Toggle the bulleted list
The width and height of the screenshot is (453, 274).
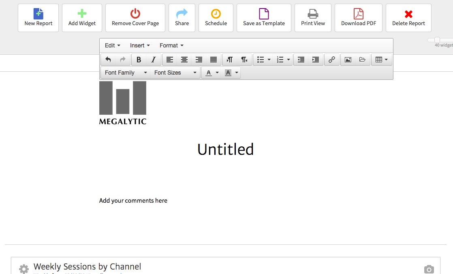coord(261,60)
